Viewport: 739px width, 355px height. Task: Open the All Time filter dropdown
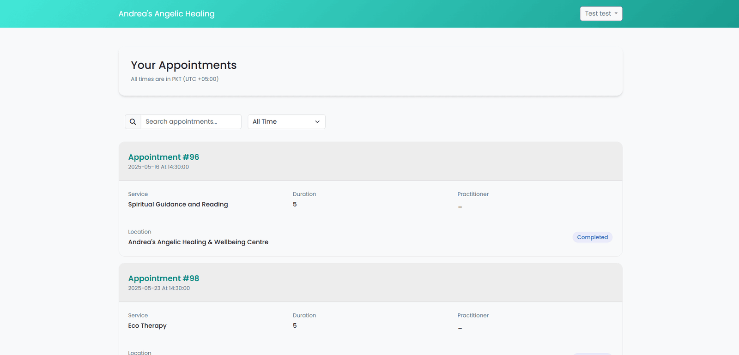(x=286, y=122)
